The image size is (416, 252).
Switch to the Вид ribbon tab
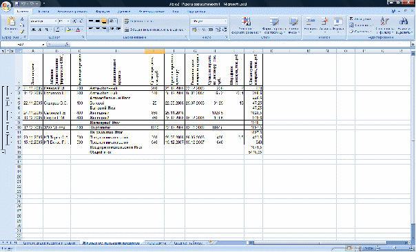point(176,12)
